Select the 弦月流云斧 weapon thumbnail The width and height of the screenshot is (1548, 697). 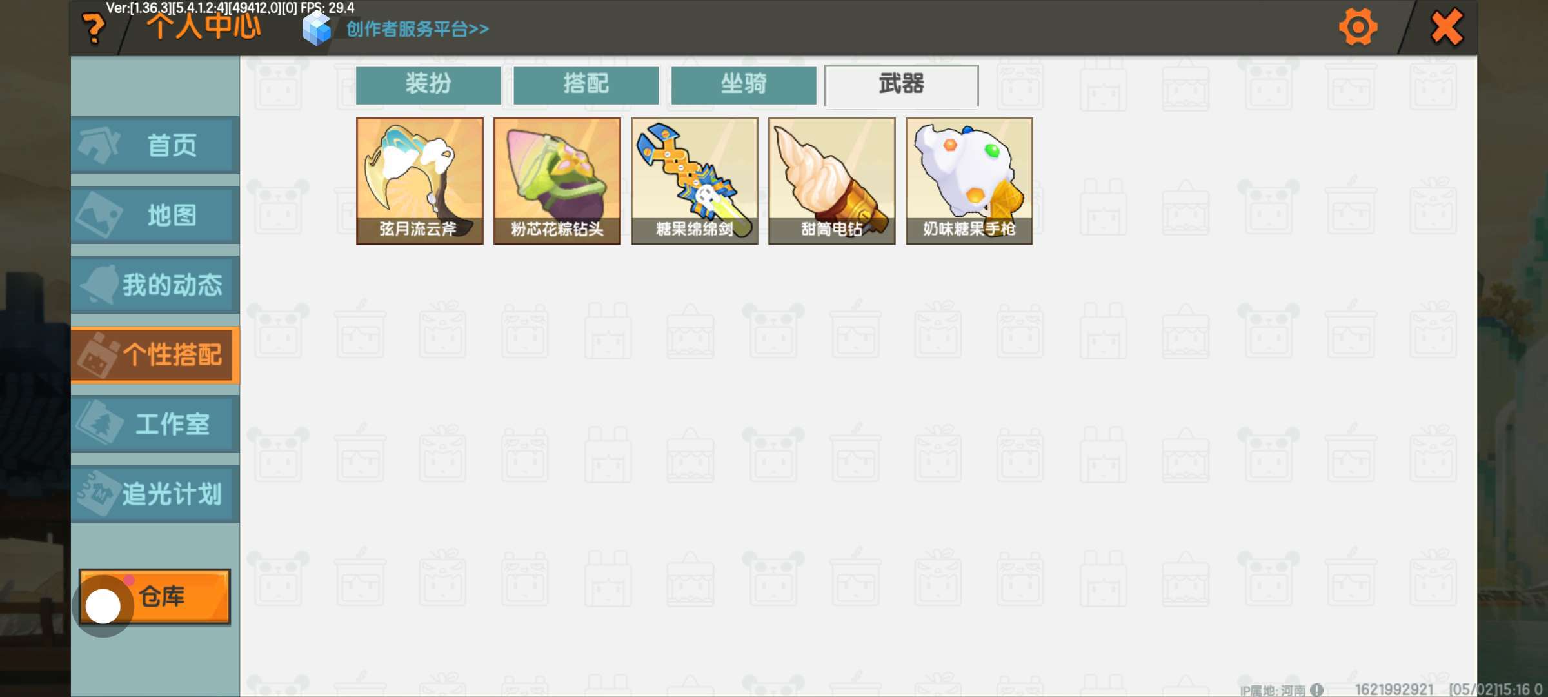pyautogui.click(x=420, y=181)
